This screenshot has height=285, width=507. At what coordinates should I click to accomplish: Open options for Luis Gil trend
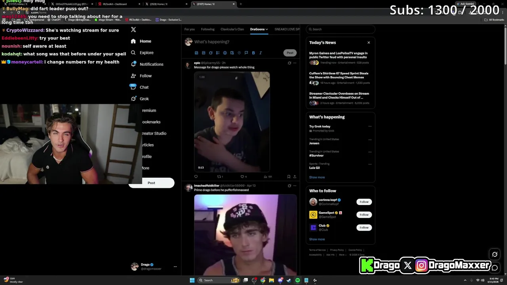click(x=370, y=164)
